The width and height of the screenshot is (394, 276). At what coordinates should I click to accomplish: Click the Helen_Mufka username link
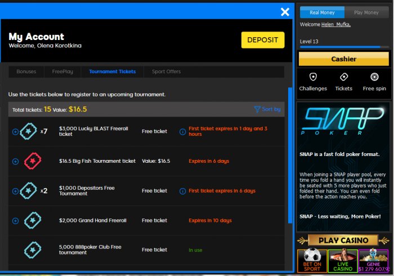tap(336, 24)
